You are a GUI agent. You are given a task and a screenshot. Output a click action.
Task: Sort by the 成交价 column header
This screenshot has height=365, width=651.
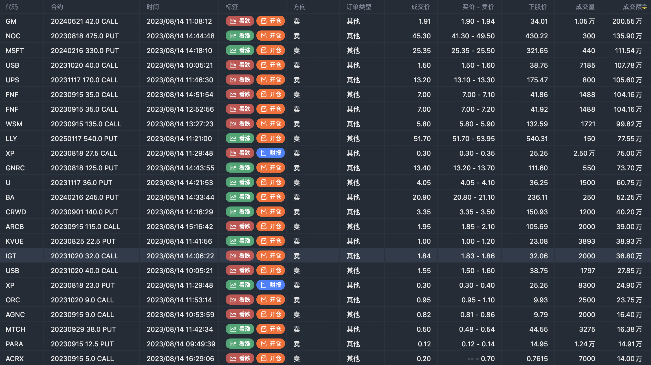[421, 7]
